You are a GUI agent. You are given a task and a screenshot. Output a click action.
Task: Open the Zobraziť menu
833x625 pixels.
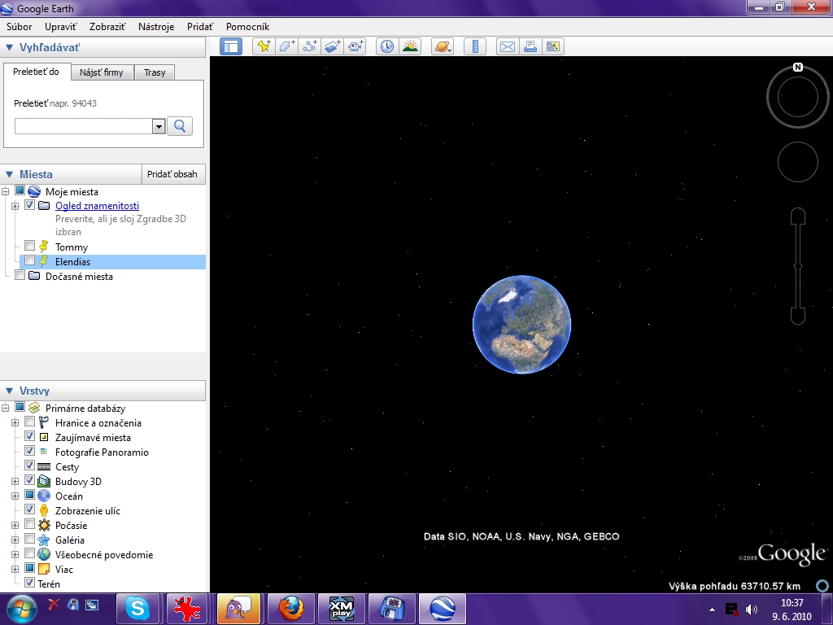[x=107, y=27]
